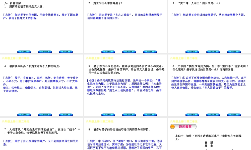The height and width of the screenshot is (150, 251).
Task: Click the red 诗词鉴赏 heading badge text
Action: [185, 126]
